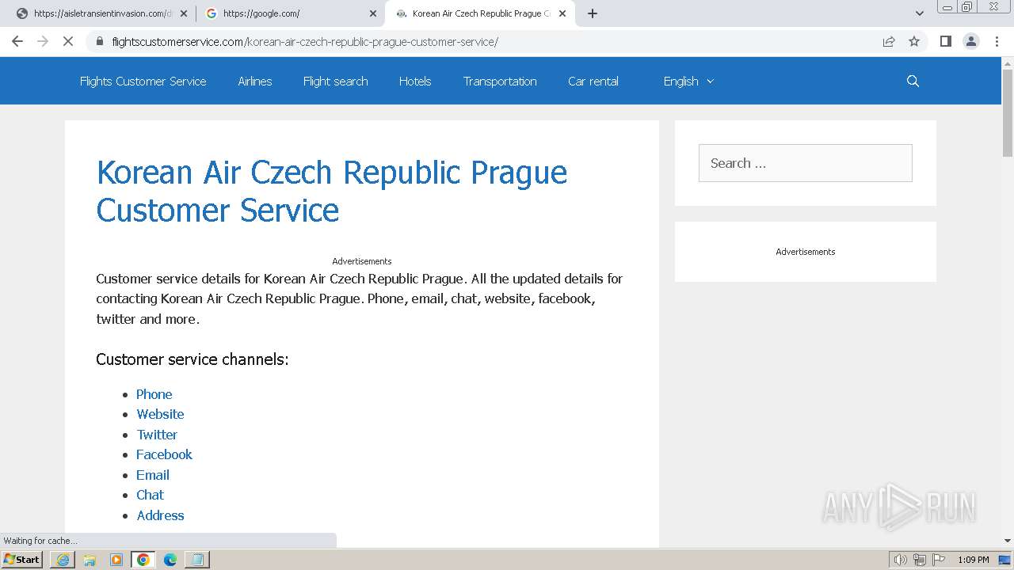The height and width of the screenshot is (570, 1014).
Task: Select the Korean Air Czech Republic Prague tab
Action: point(480,13)
